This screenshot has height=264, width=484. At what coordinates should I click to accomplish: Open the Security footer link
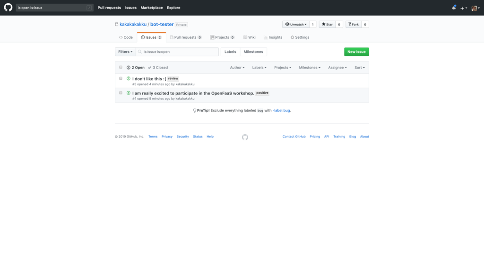183,136
